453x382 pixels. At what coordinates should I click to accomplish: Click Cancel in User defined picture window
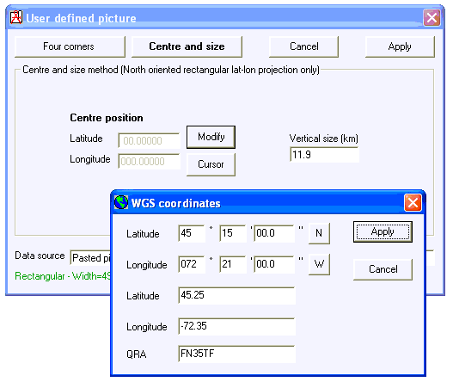click(303, 46)
